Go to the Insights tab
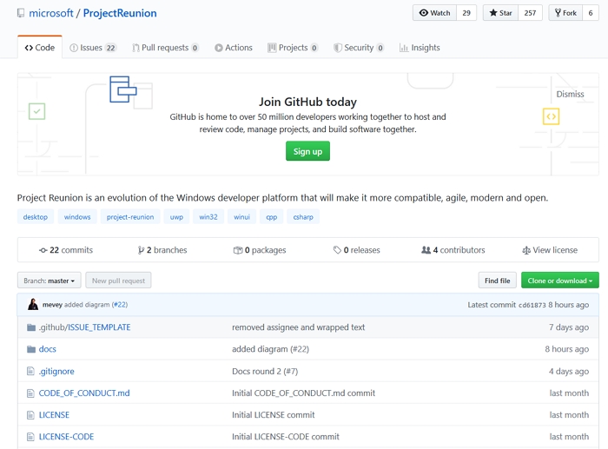 (420, 48)
